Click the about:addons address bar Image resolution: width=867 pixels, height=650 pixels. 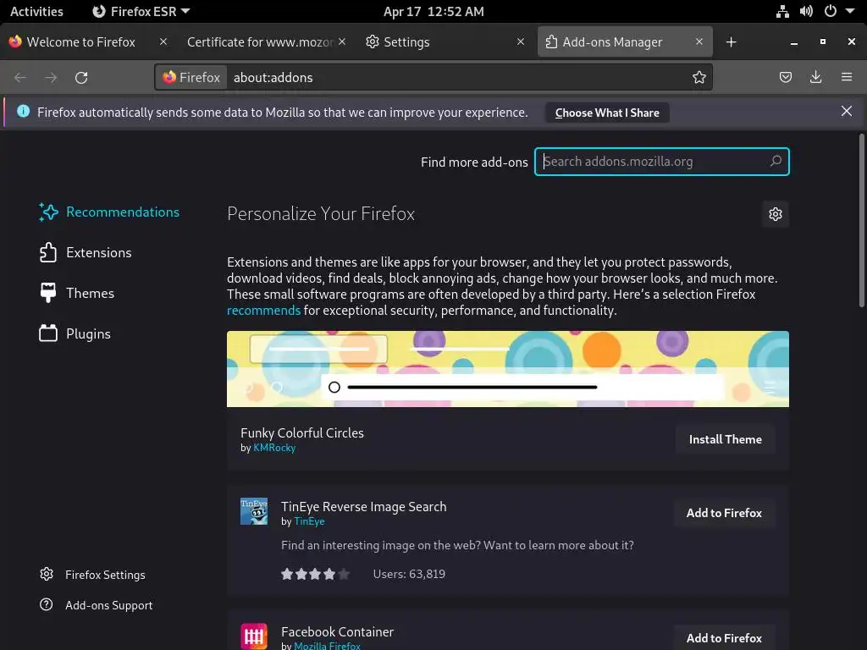pos(459,77)
